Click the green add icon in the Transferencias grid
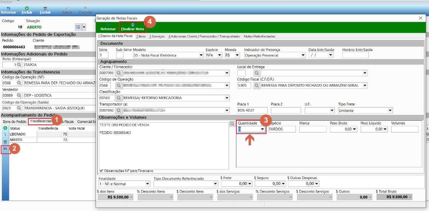The width and height of the screenshot is (429, 211). tap(5, 128)
